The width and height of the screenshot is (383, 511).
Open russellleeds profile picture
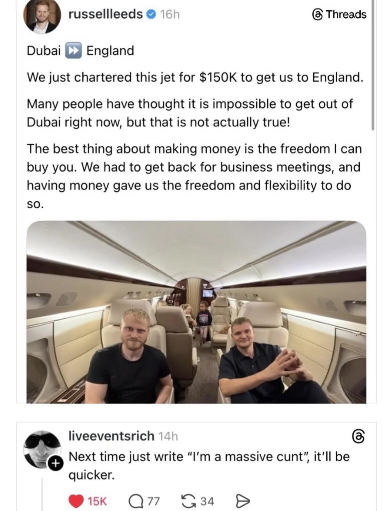(x=41, y=16)
